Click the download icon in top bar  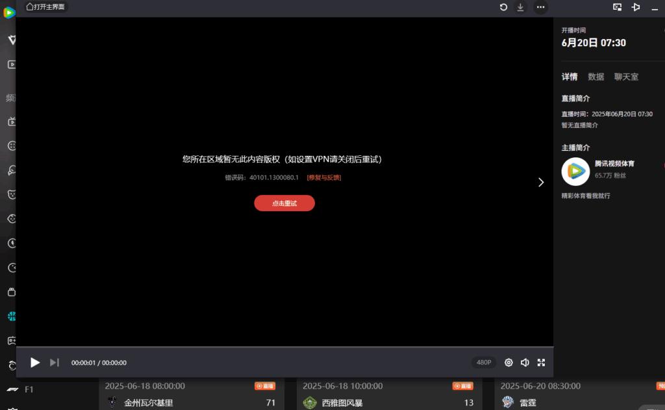tap(520, 7)
